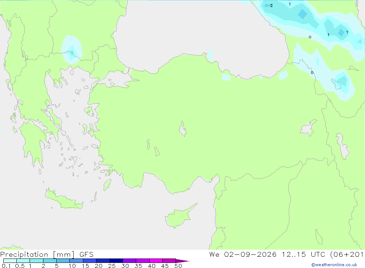Click the 20–25 mm legend color swatch

[x=103, y=261]
